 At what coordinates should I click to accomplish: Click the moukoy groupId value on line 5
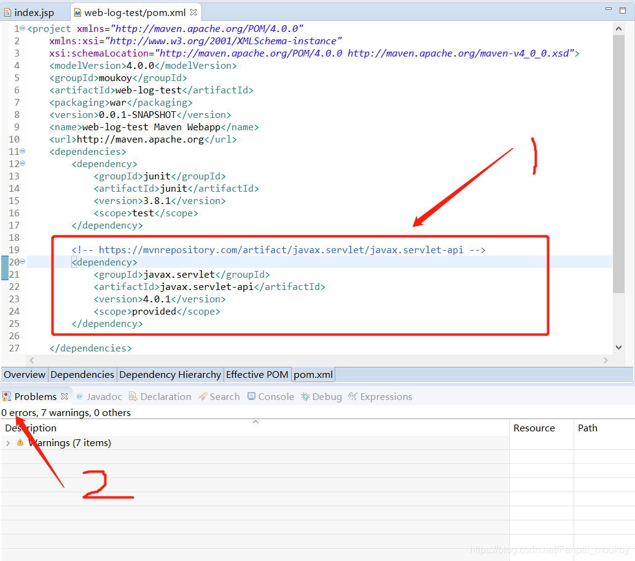(x=115, y=78)
